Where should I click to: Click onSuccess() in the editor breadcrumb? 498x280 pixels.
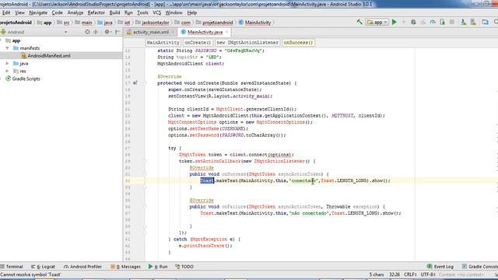[x=298, y=43]
